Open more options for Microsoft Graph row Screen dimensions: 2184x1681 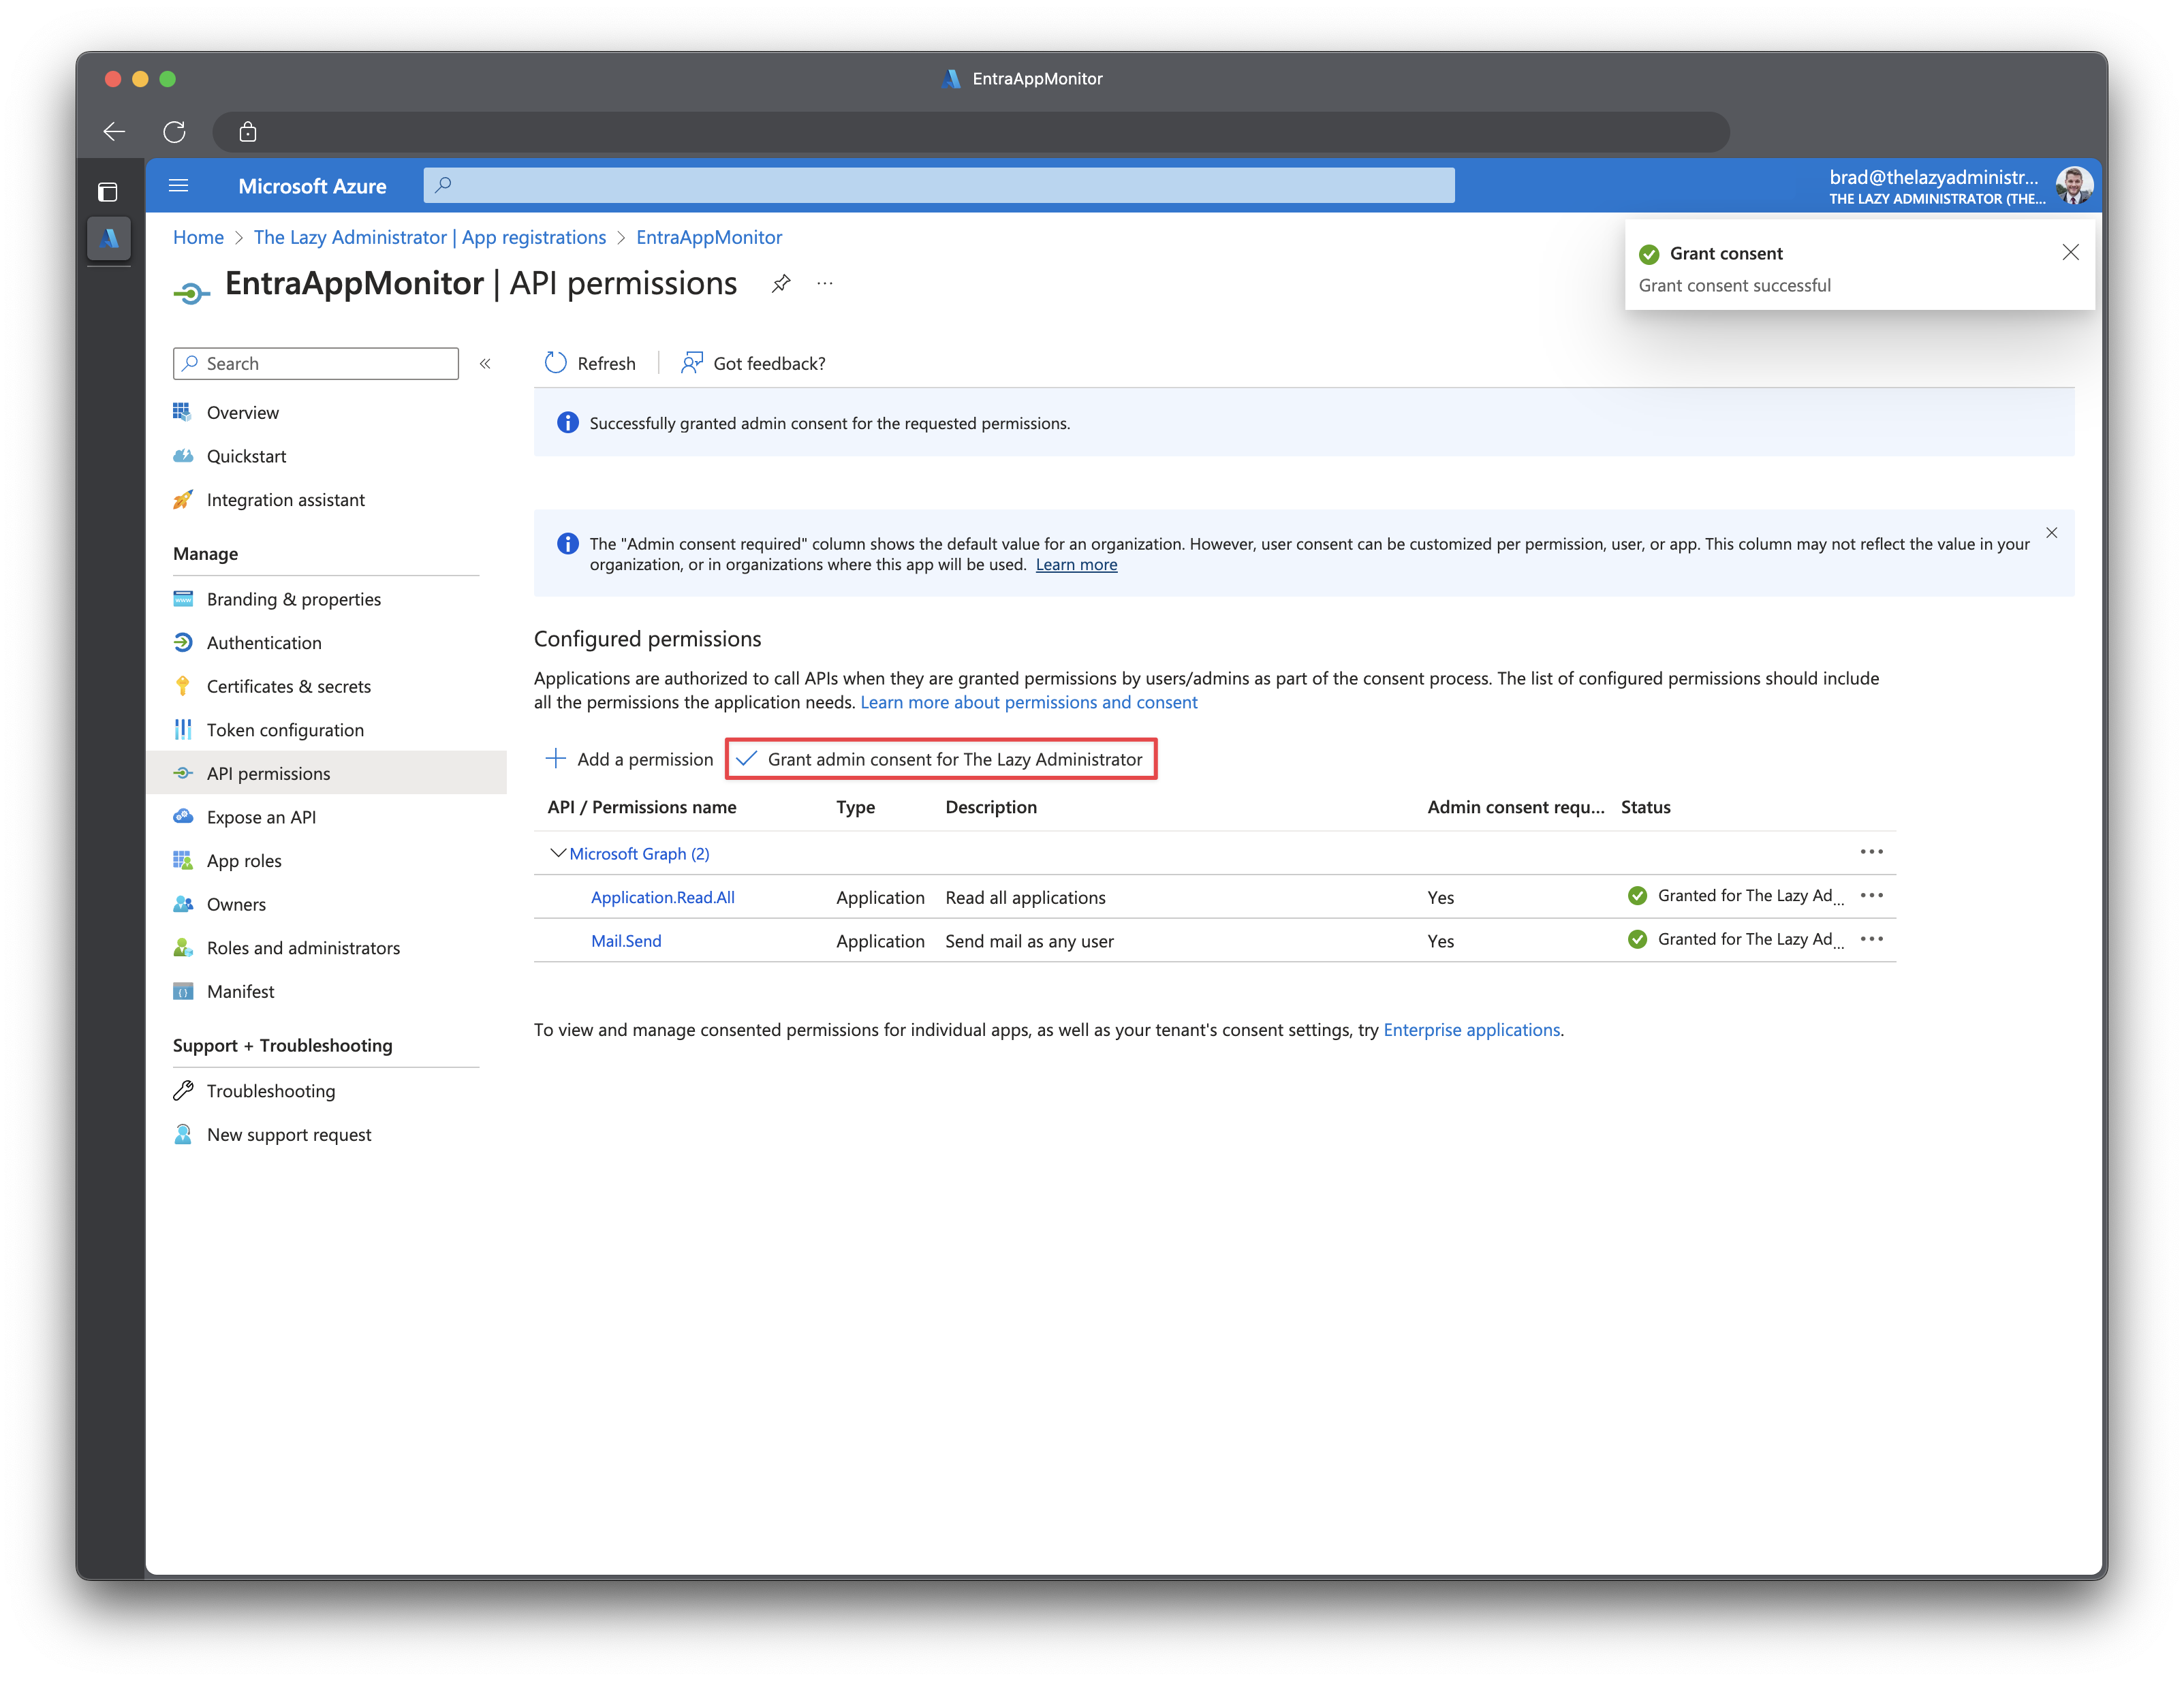tap(1871, 852)
